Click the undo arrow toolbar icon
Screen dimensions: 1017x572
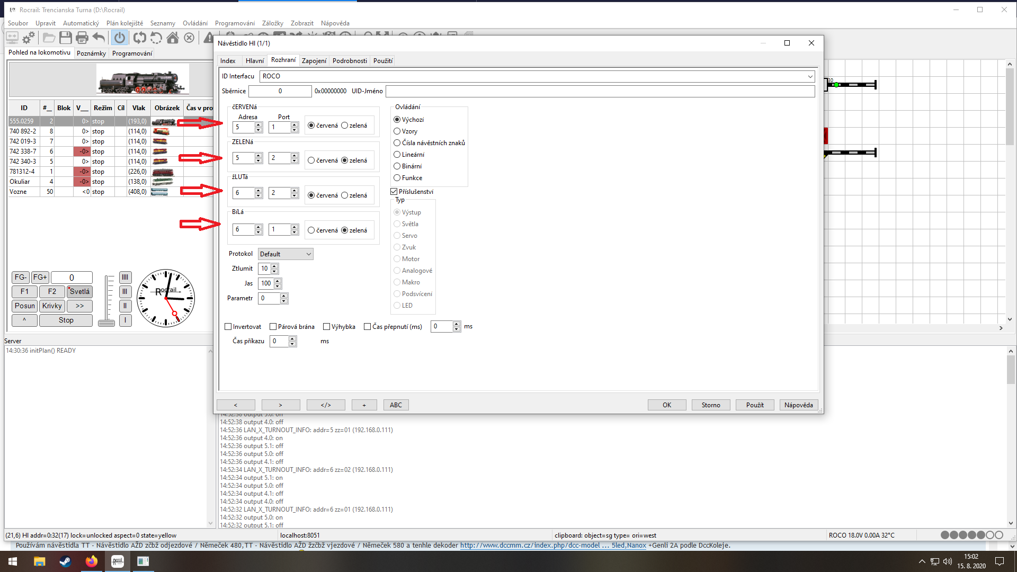click(x=99, y=38)
